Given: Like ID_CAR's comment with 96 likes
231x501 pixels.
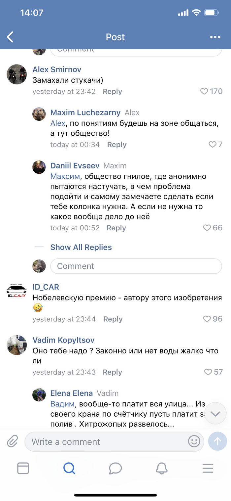Looking at the screenshot, I should tap(207, 319).
